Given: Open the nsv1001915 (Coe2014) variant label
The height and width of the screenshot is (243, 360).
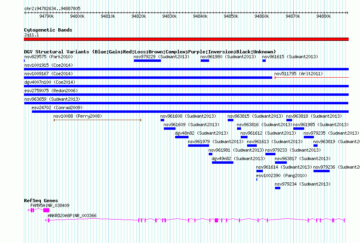Looking at the screenshot, I should (x=49, y=65).
